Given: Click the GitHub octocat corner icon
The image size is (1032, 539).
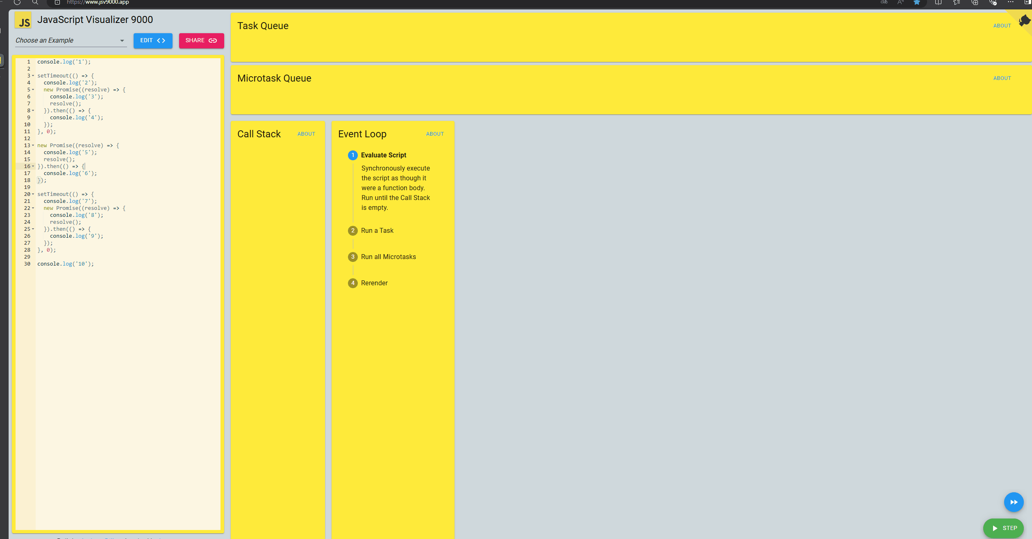Looking at the screenshot, I should click(x=1024, y=20).
